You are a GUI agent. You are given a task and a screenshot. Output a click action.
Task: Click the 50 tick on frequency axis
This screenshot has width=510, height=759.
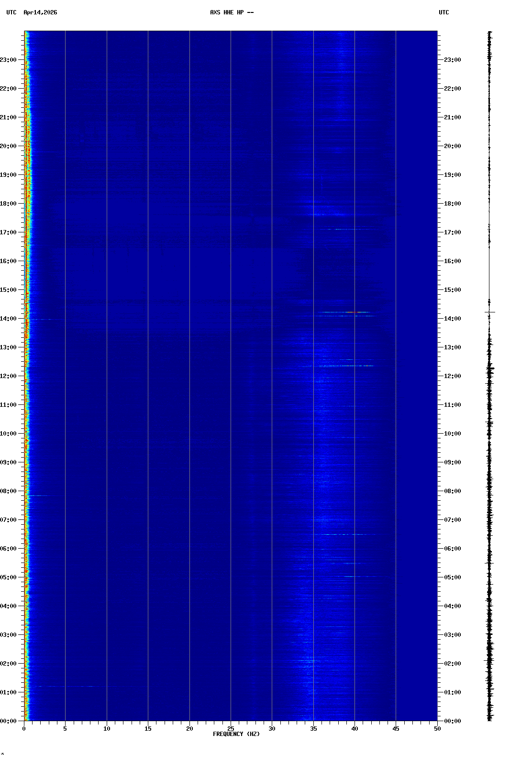pos(437,729)
